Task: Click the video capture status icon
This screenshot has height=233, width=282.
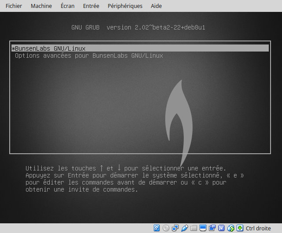Action: 212,228
